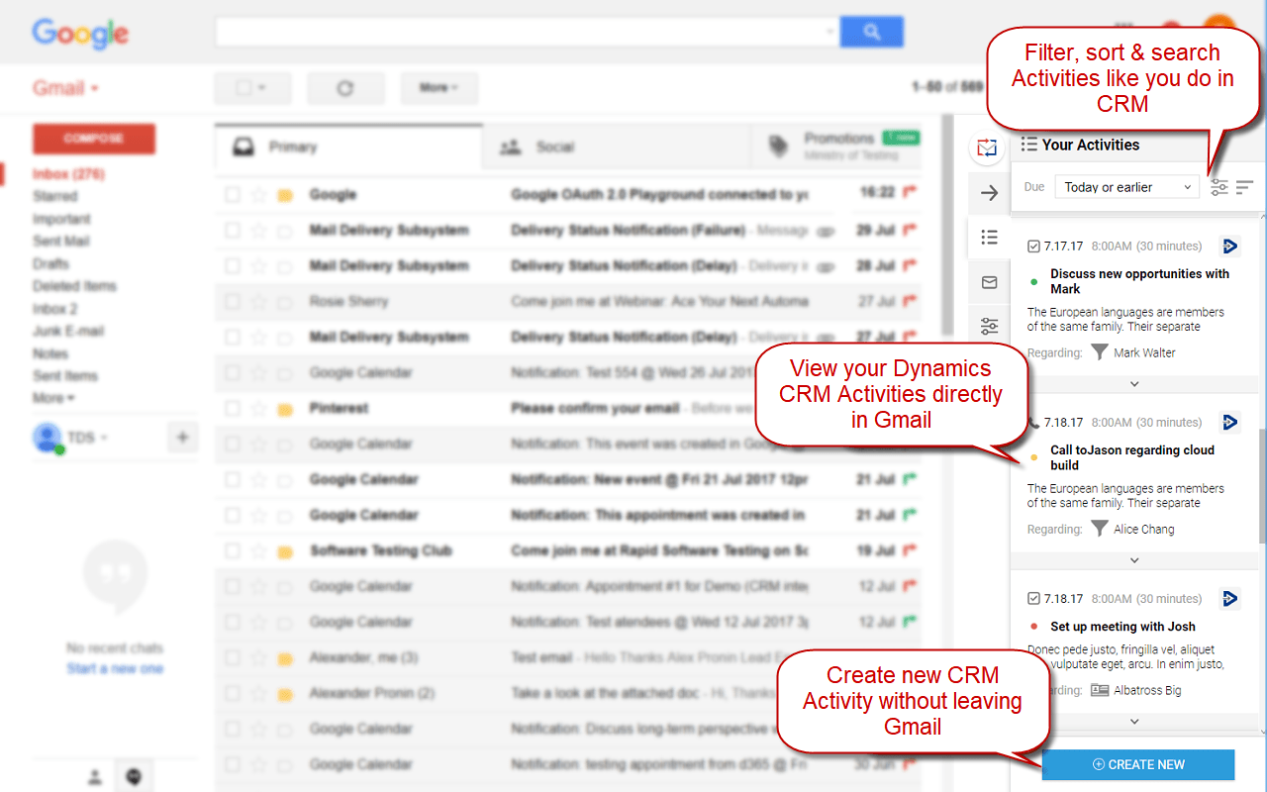Click the folder marker on the Pinterest email
The image size is (1267, 792).
[x=285, y=408]
